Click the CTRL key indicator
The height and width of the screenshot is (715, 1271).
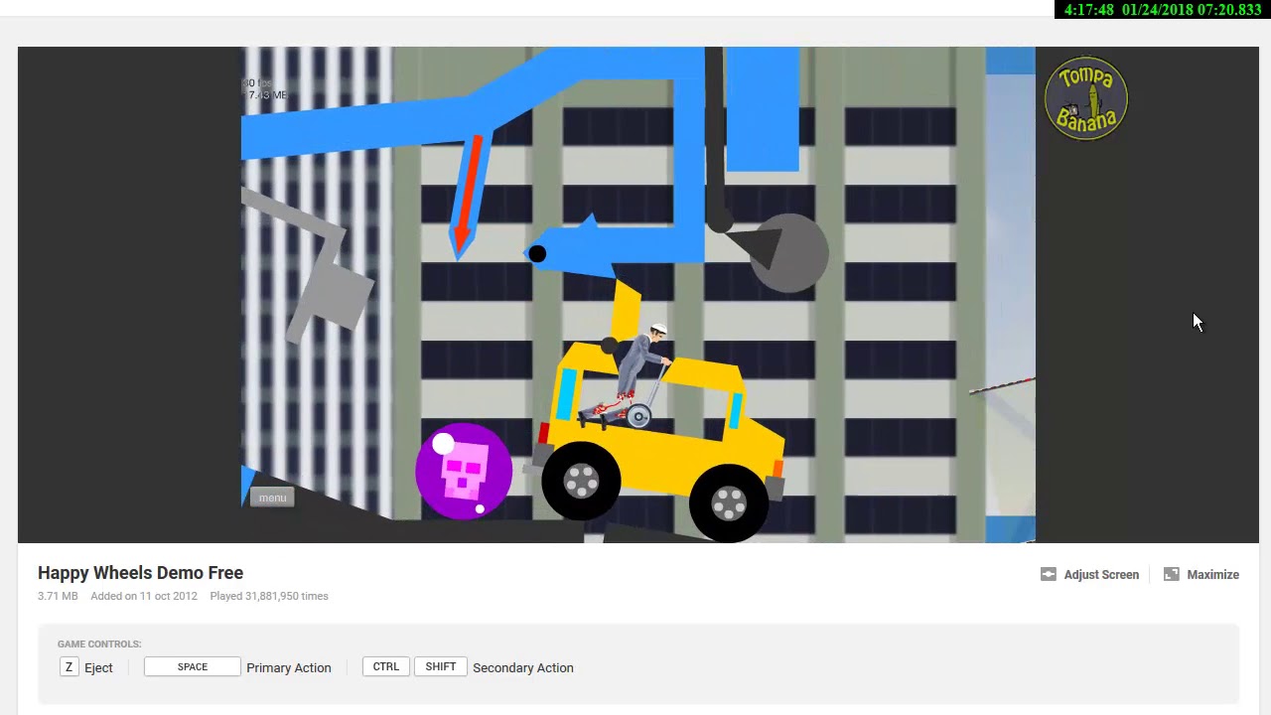click(x=386, y=667)
